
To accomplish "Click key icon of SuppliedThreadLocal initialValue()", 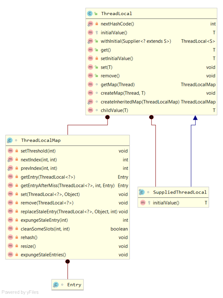I will tap(149, 203).
